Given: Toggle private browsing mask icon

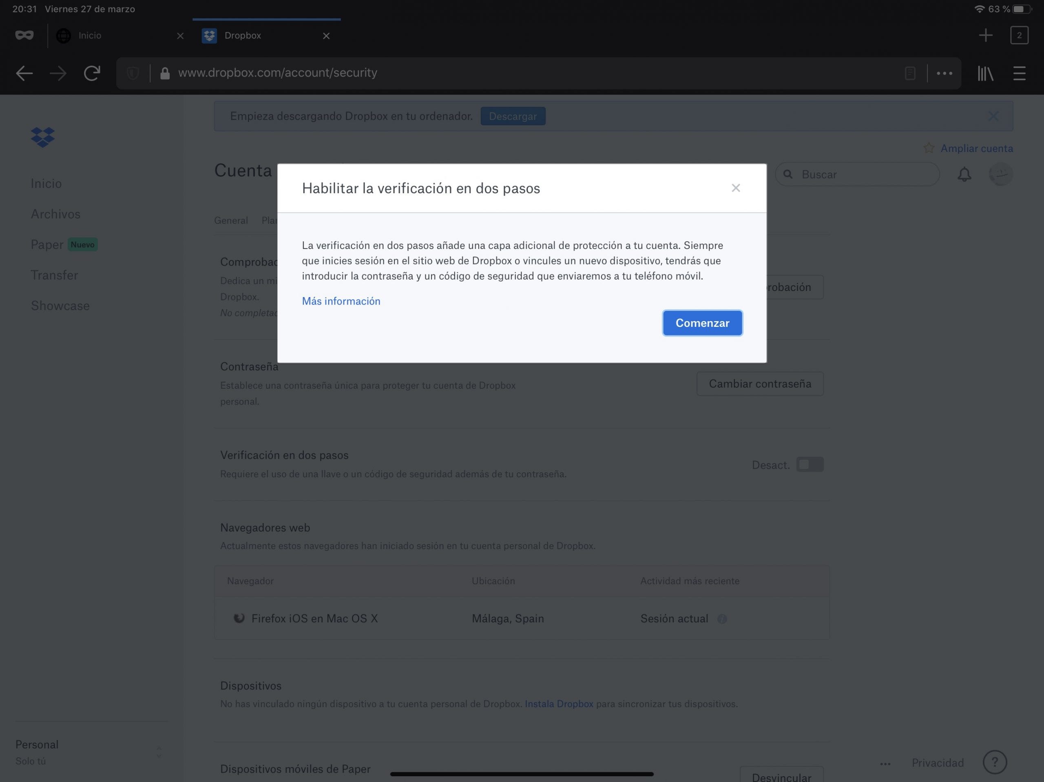Looking at the screenshot, I should click(x=24, y=35).
